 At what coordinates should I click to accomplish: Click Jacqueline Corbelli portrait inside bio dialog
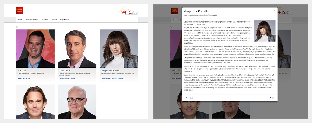click(x=265, y=31)
